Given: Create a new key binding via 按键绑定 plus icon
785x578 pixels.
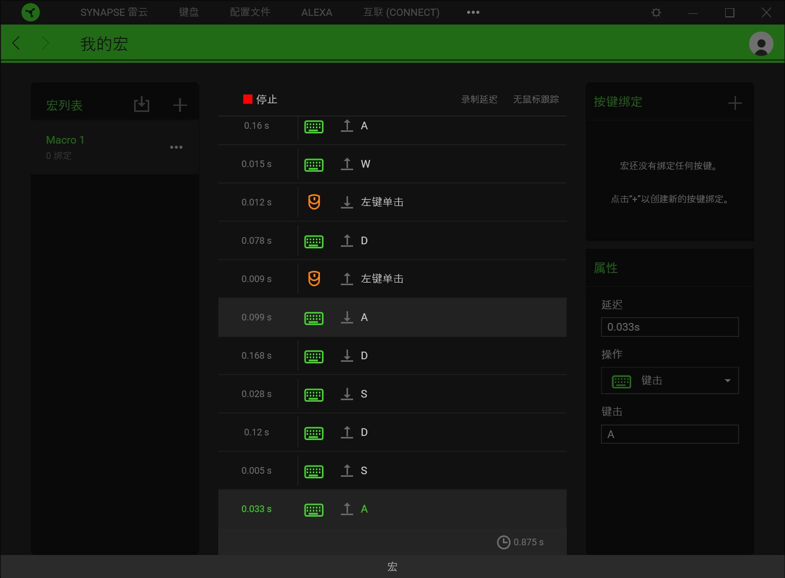Looking at the screenshot, I should pyautogui.click(x=735, y=103).
